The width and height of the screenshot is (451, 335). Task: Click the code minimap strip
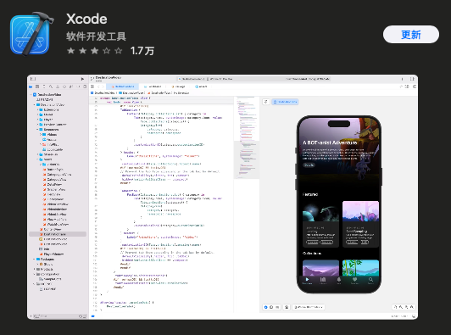(x=247, y=138)
